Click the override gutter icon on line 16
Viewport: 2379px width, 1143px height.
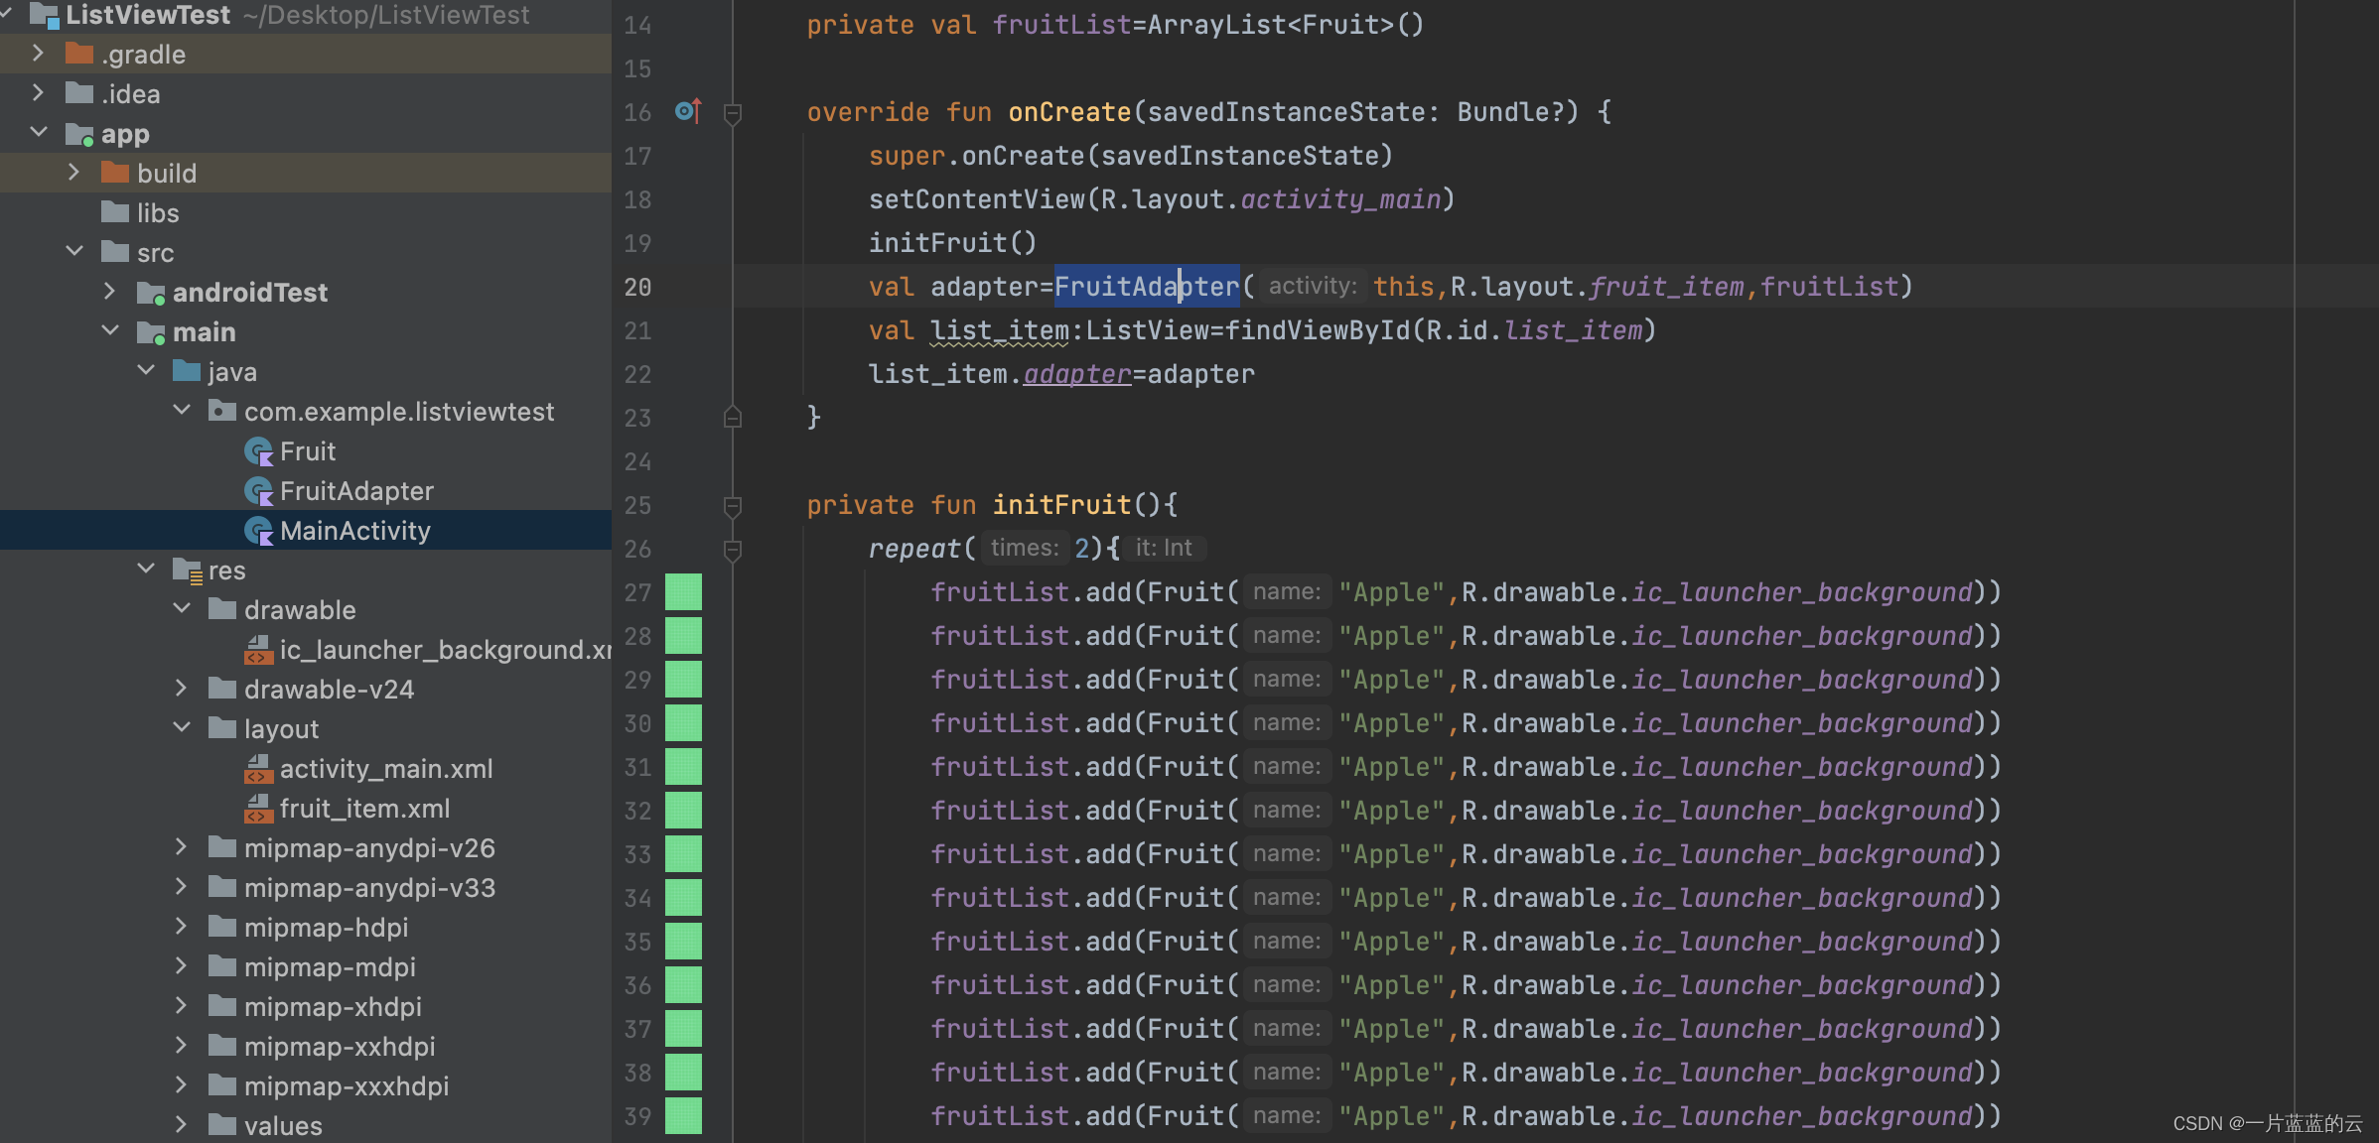pos(687,111)
